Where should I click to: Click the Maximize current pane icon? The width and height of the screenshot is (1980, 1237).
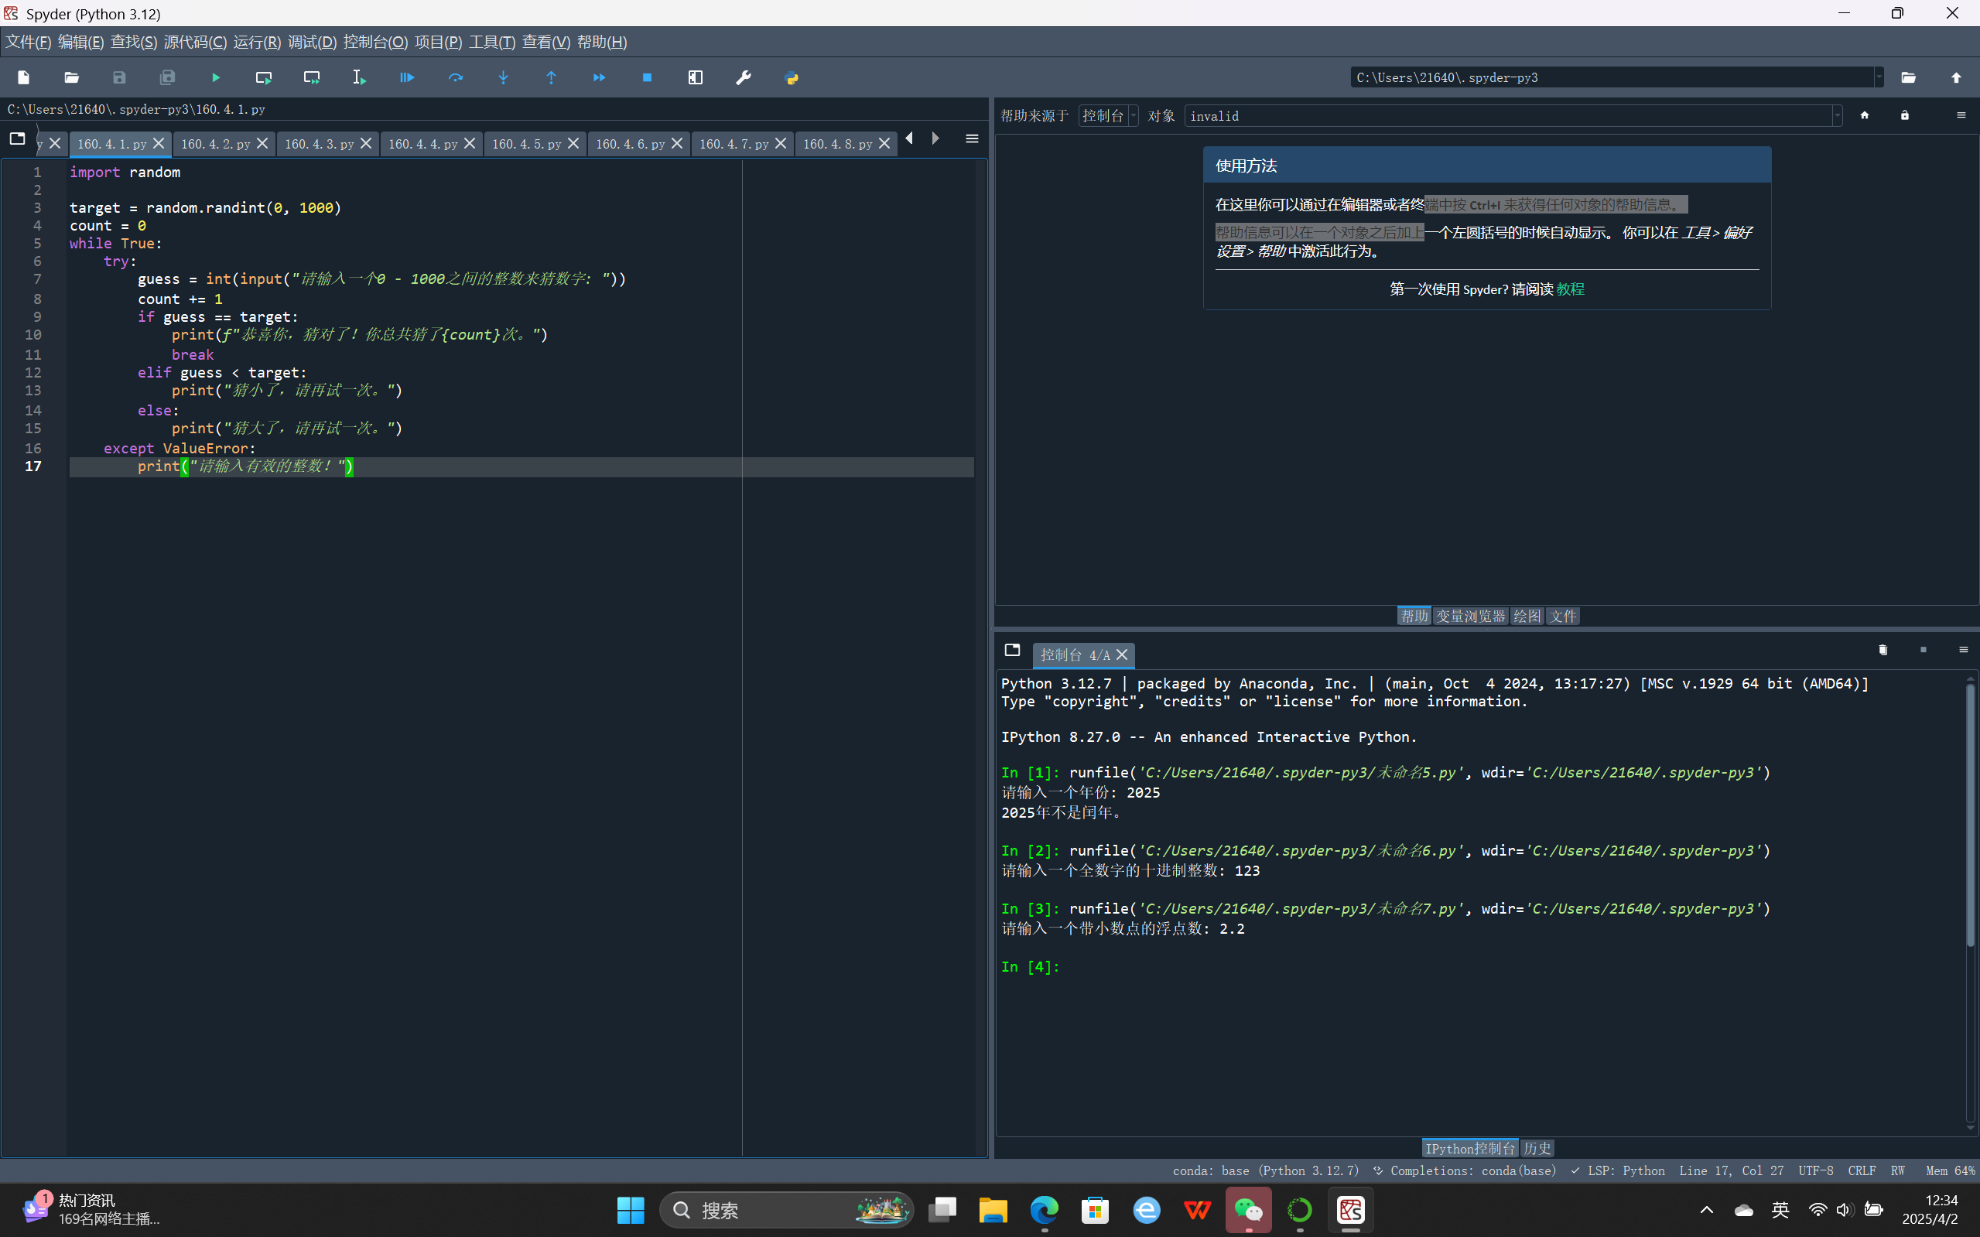pyautogui.click(x=696, y=77)
